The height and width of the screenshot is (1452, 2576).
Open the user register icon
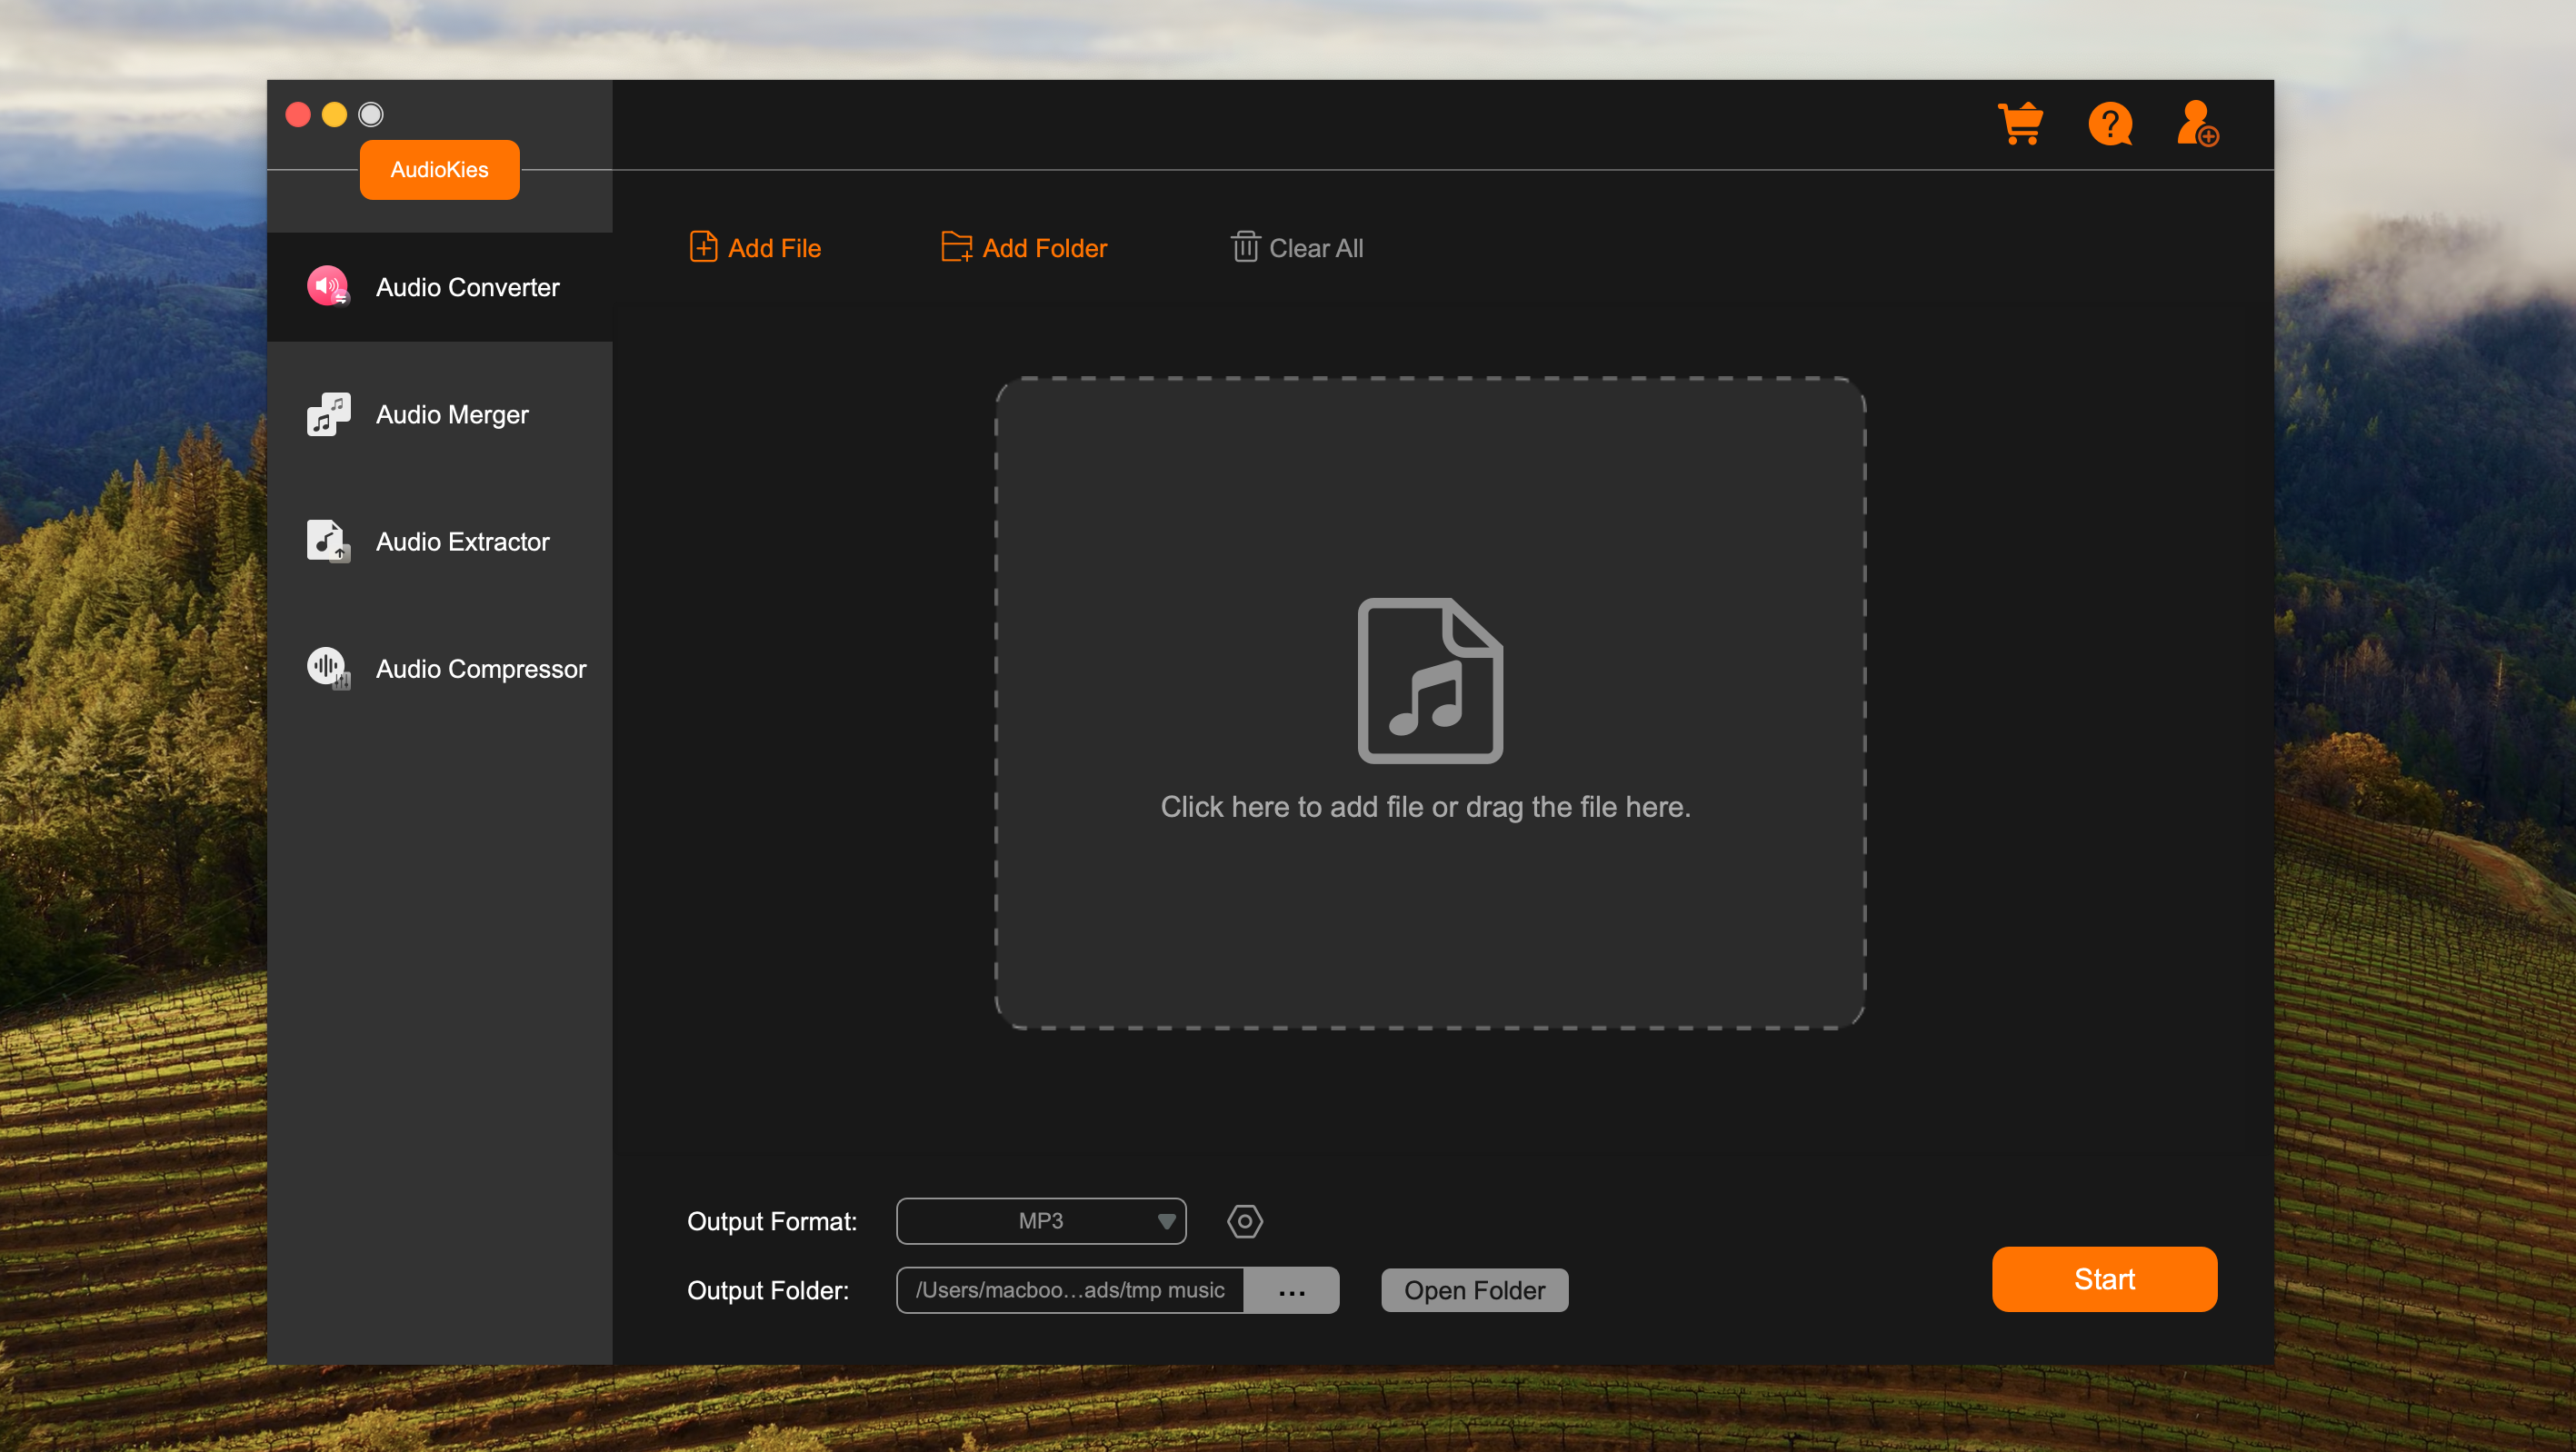pyautogui.click(x=2197, y=124)
